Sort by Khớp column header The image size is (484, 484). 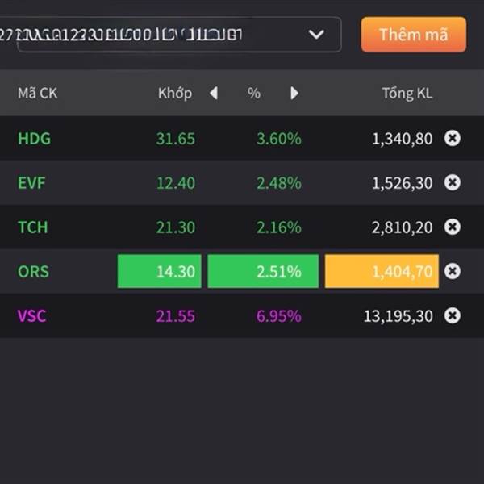175,93
